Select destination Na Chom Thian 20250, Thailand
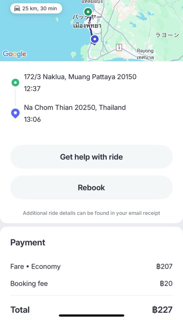183x320 pixels. (x=75, y=107)
